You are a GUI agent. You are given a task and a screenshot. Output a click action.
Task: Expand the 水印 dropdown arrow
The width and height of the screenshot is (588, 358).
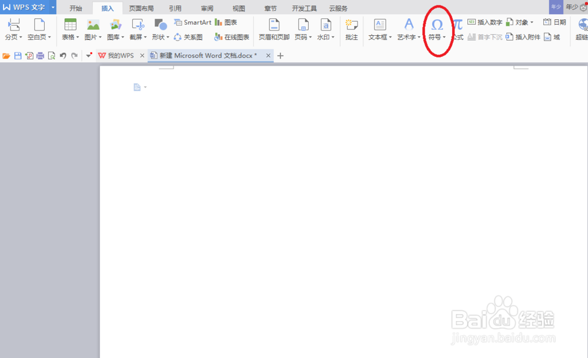click(x=333, y=37)
